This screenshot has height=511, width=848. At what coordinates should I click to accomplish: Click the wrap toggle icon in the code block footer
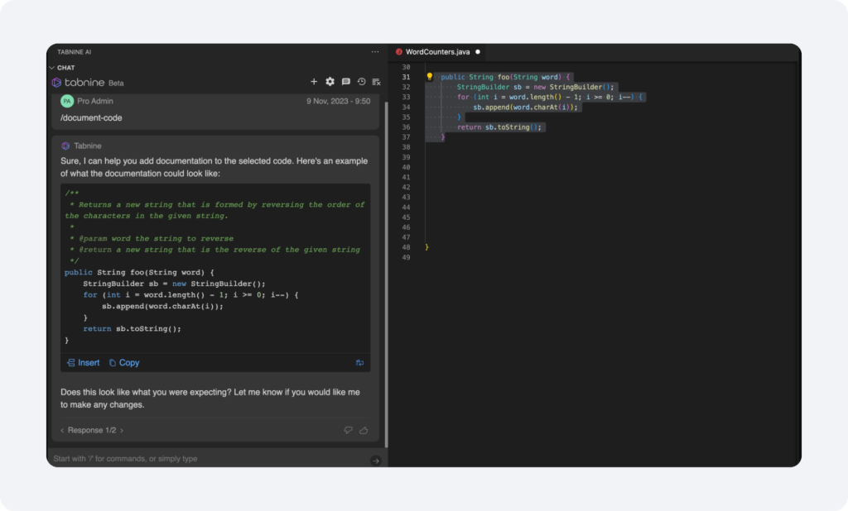click(359, 363)
